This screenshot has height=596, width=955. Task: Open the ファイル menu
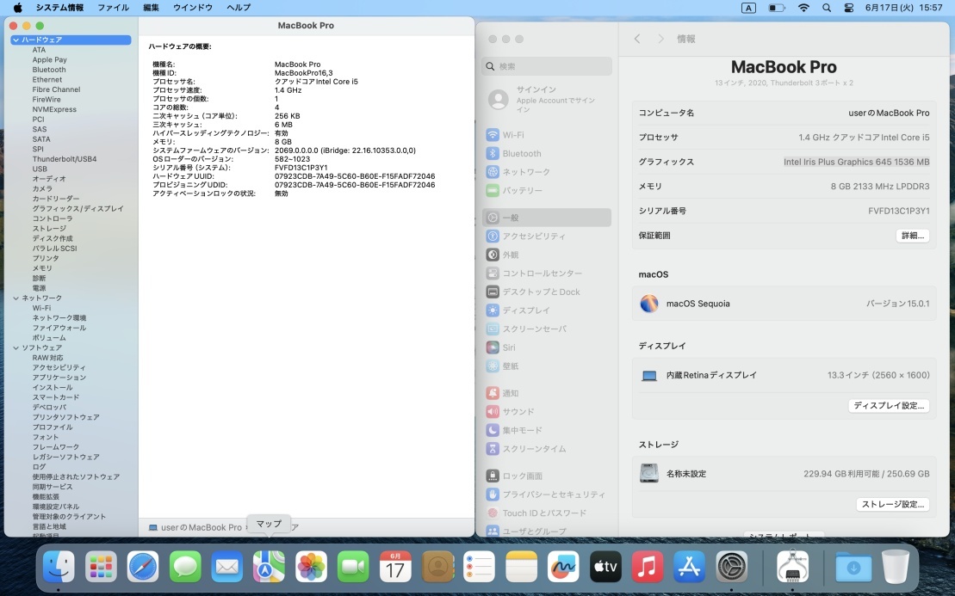(x=114, y=8)
